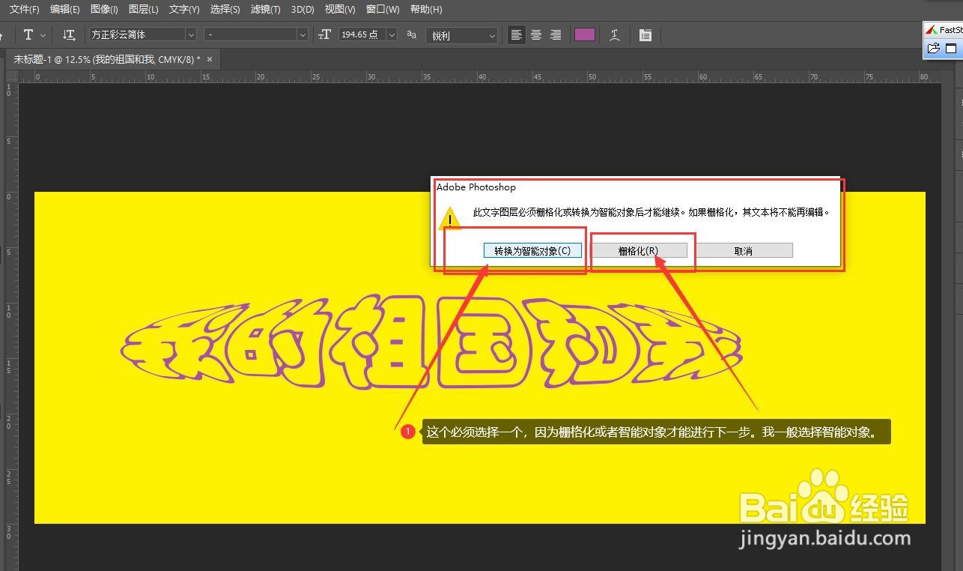The image size is (963, 571).
Task: Open the font style dropdown
Action: point(256,34)
